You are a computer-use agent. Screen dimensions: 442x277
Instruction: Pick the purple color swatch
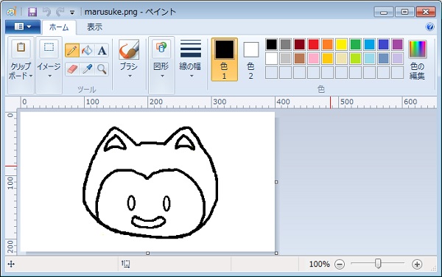click(x=398, y=44)
